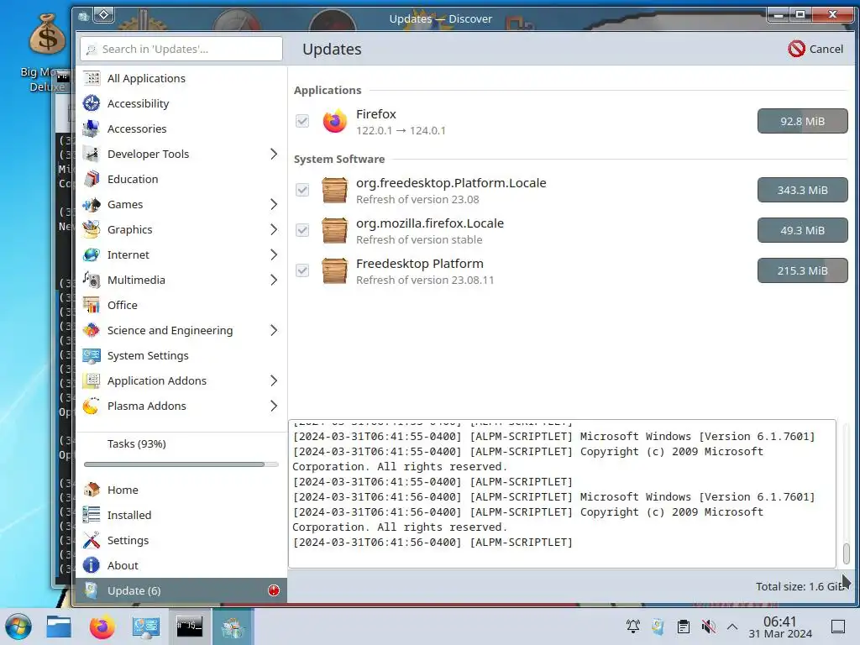Click the notifications bell tray icon

coord(633,627)
